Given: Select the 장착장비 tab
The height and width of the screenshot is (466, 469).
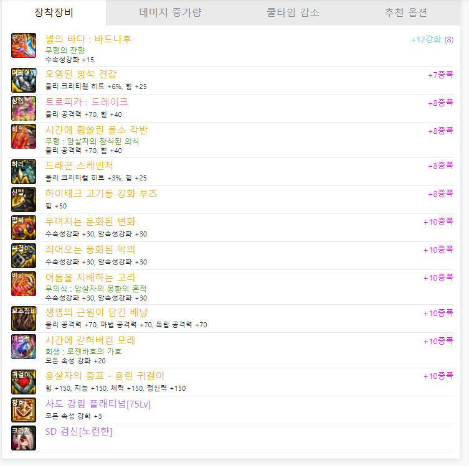Looking at the screenshot, I should pos(54,12).
